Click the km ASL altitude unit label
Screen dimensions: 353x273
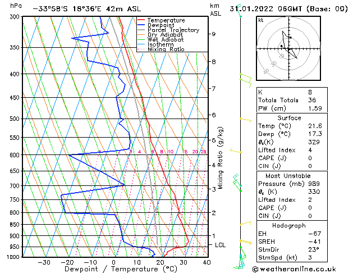pos(216,10)
